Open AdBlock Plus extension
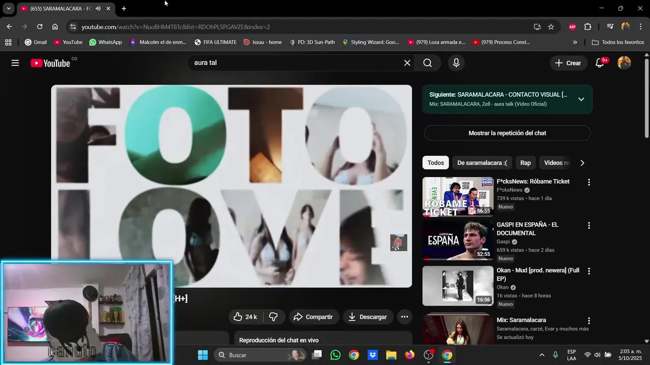Viewport: 650px width, 365px height. (x=572, y=27)
